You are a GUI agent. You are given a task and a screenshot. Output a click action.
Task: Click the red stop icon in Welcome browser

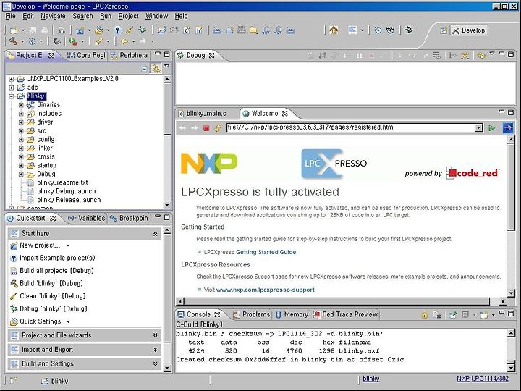click(206, 128)
